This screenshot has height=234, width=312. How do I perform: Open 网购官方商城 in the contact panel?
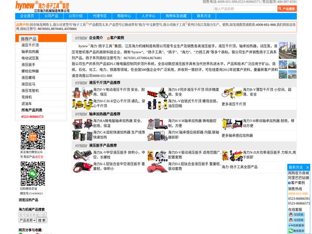pos(299,173)
